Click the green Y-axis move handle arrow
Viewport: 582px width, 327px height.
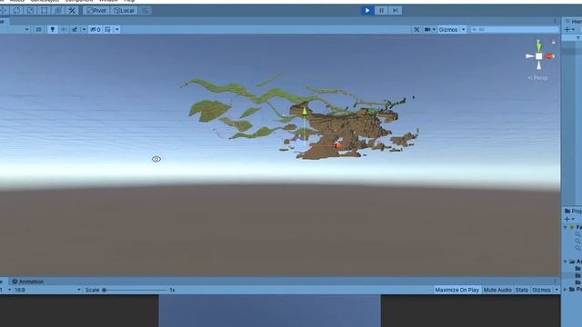tap(305, 111)
